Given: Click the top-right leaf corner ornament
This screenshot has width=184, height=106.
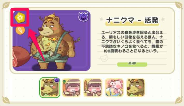Looking at the screenshot, I should [179, 5].
